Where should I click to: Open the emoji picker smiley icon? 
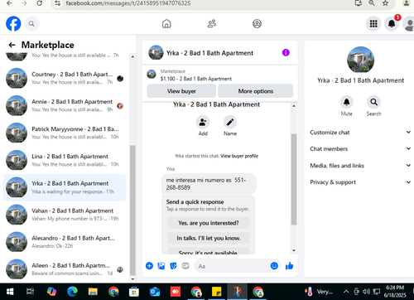[x=274, y=266]
